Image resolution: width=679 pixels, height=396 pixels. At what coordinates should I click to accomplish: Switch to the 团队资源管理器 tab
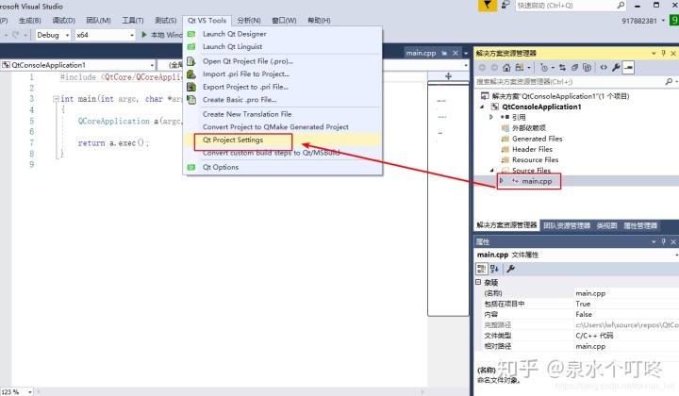[567, 225]
